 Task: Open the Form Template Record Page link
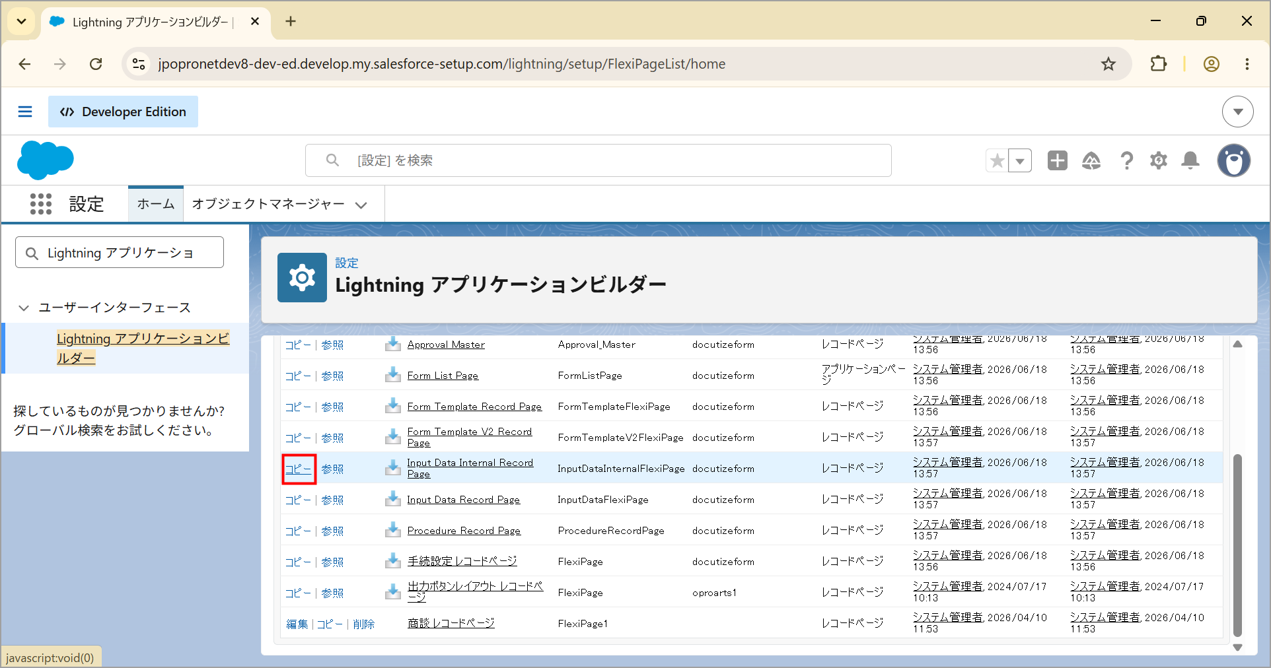coord(474,407)
